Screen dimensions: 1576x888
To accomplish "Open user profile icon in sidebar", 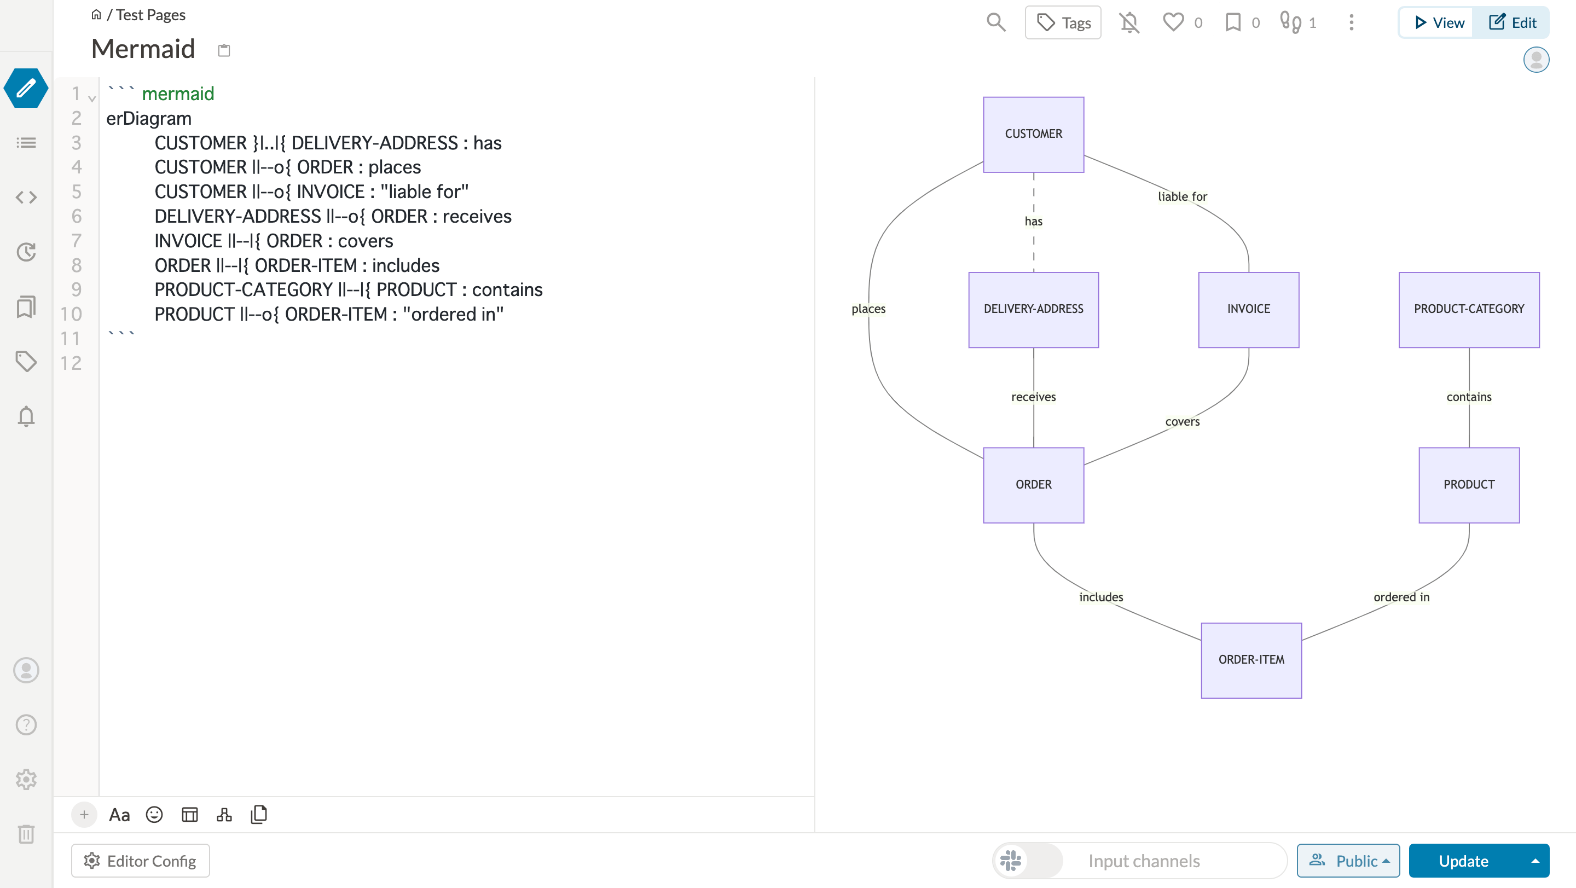I will [x=26, y=670].
